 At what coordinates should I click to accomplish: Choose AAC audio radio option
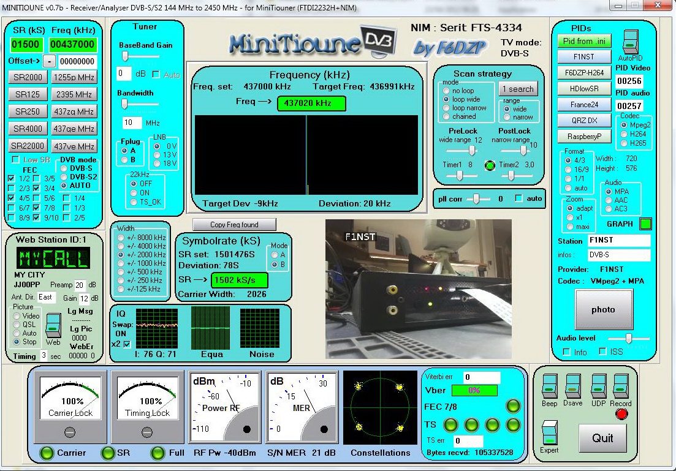click(x=609, y=200)
